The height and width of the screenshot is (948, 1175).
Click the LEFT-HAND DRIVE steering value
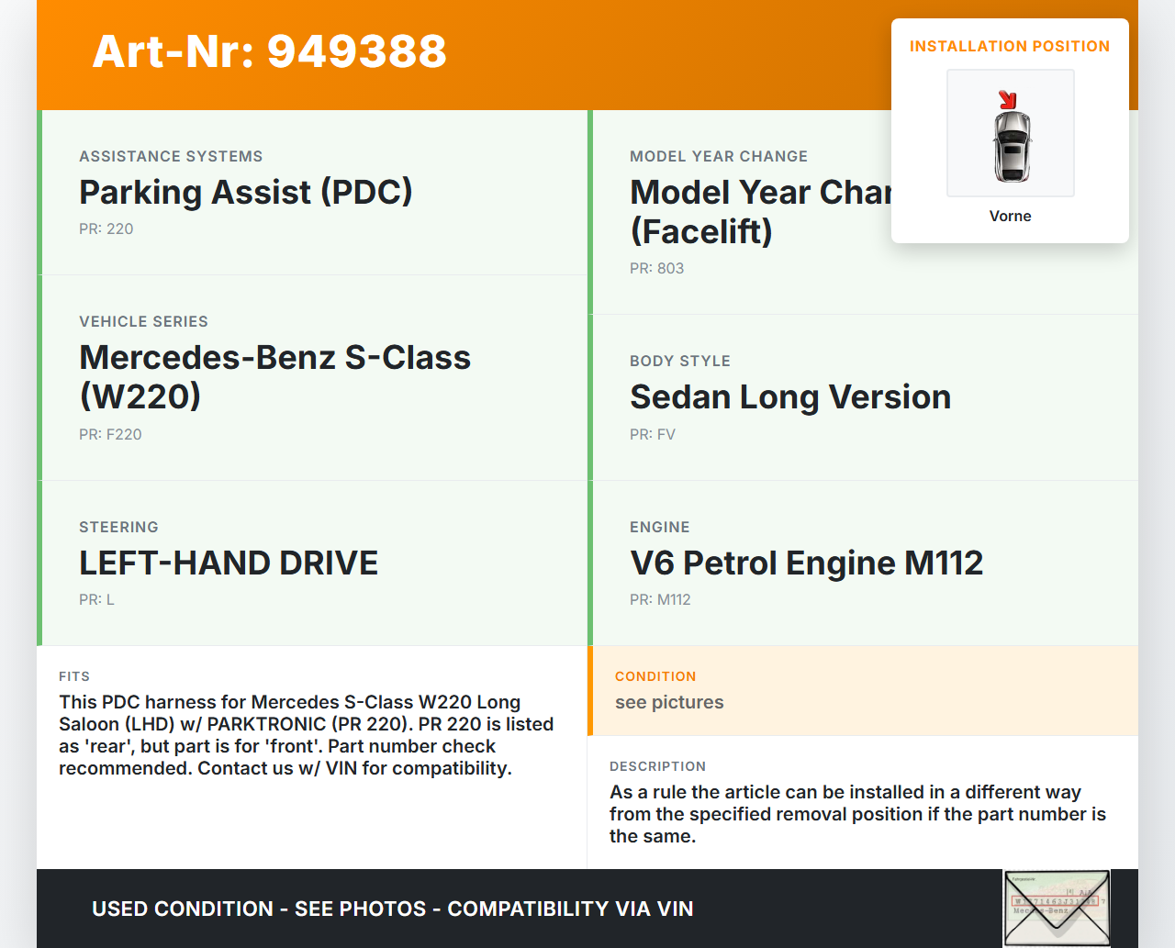[x=229, y=563]
